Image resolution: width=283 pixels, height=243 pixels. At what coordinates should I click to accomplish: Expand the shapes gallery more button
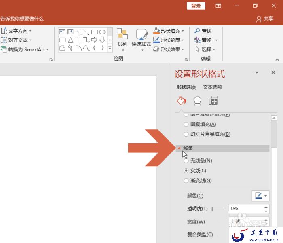(110, 48)
